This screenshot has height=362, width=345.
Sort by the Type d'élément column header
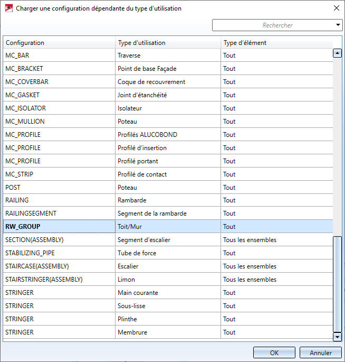[277, 42]
